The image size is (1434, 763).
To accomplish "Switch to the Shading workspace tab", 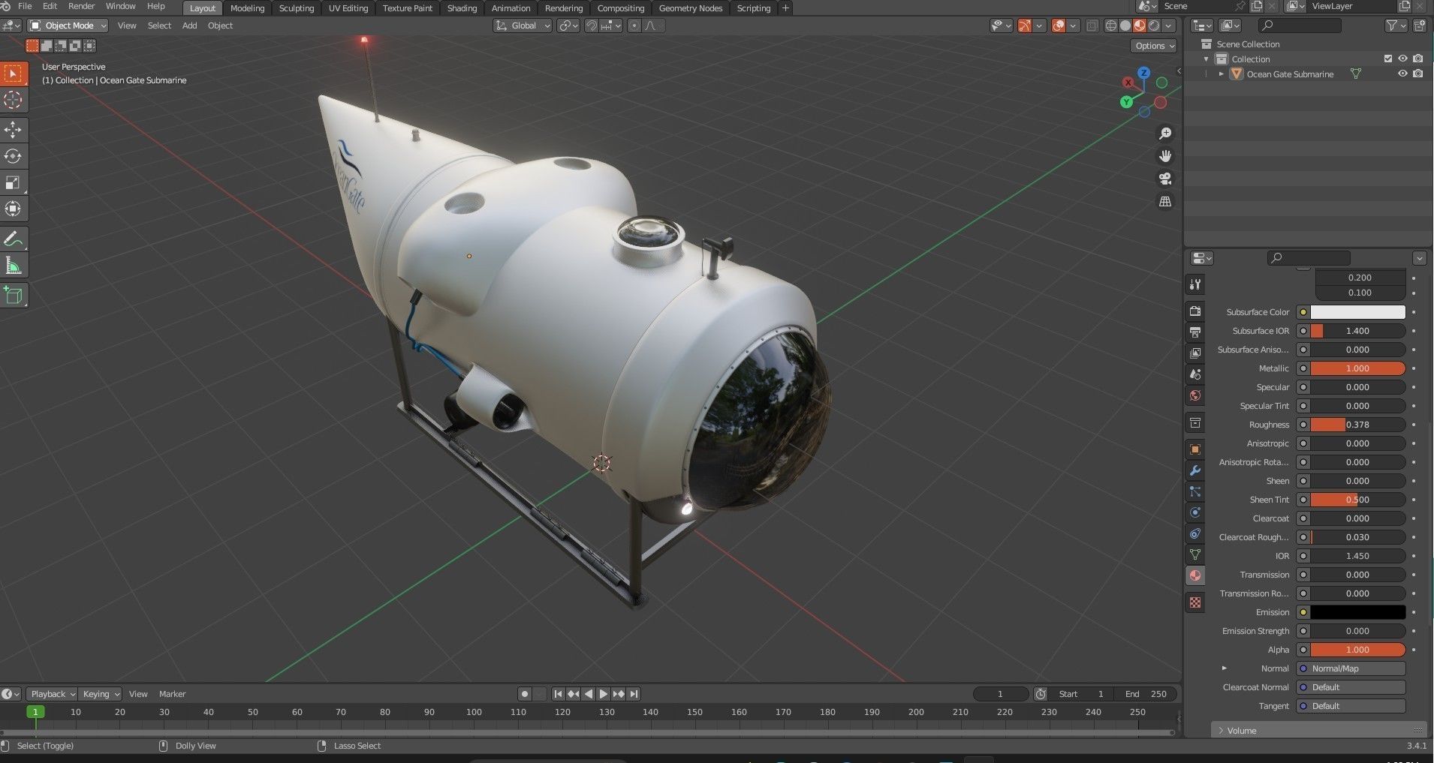I will pos(462,8).
